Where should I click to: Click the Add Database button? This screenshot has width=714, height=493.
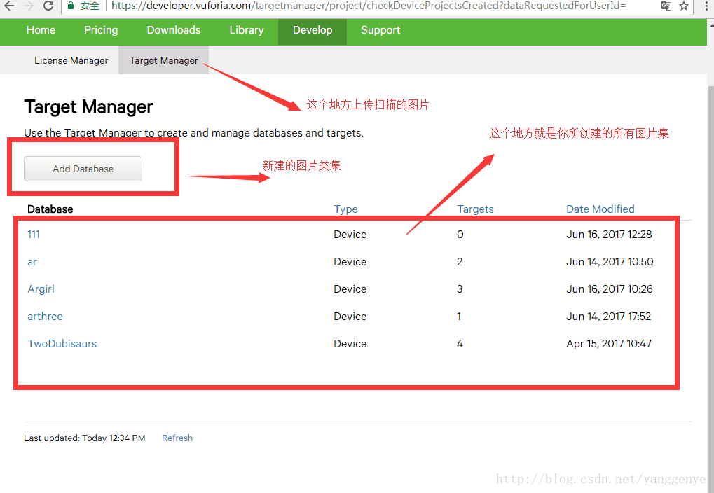tap(83, 169)
